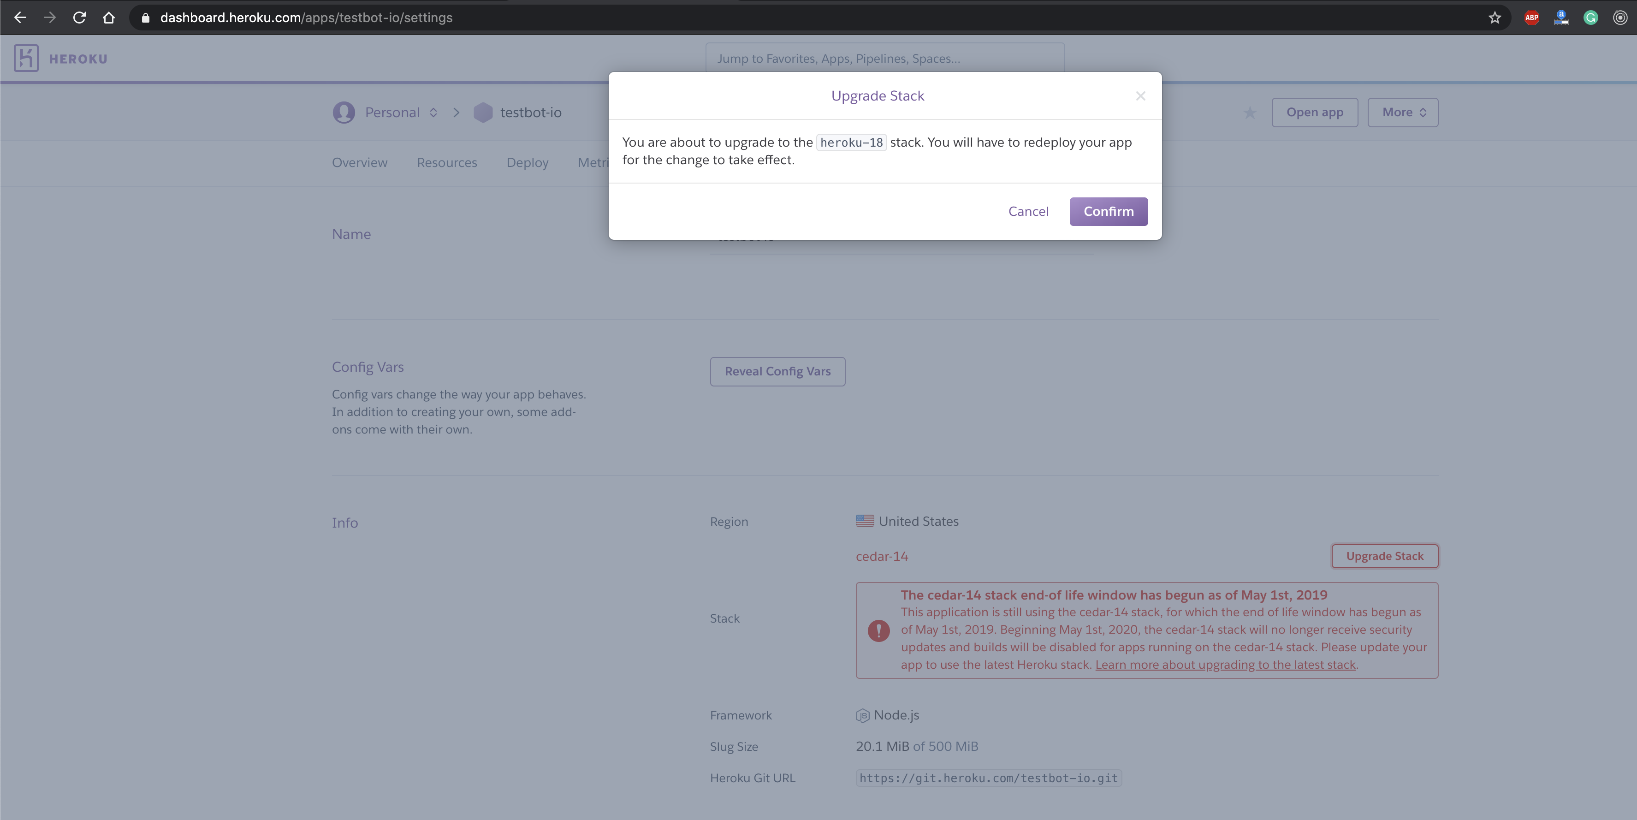Close the Upgrade Stack dialog
This screenshot has height=820, width=1637.
pyautogui.click(x=1141, y=96)
